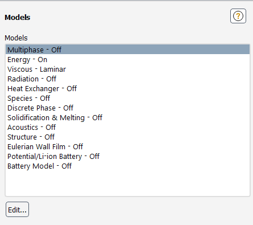
Task: Click the Edit... button
Action: [x=17, y=210]
